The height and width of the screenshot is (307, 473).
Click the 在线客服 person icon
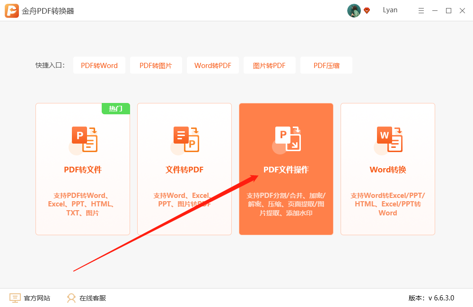(71, 298)
